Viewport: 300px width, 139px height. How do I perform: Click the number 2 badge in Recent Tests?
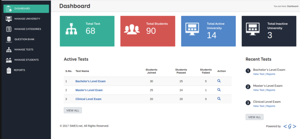[248, 87]
